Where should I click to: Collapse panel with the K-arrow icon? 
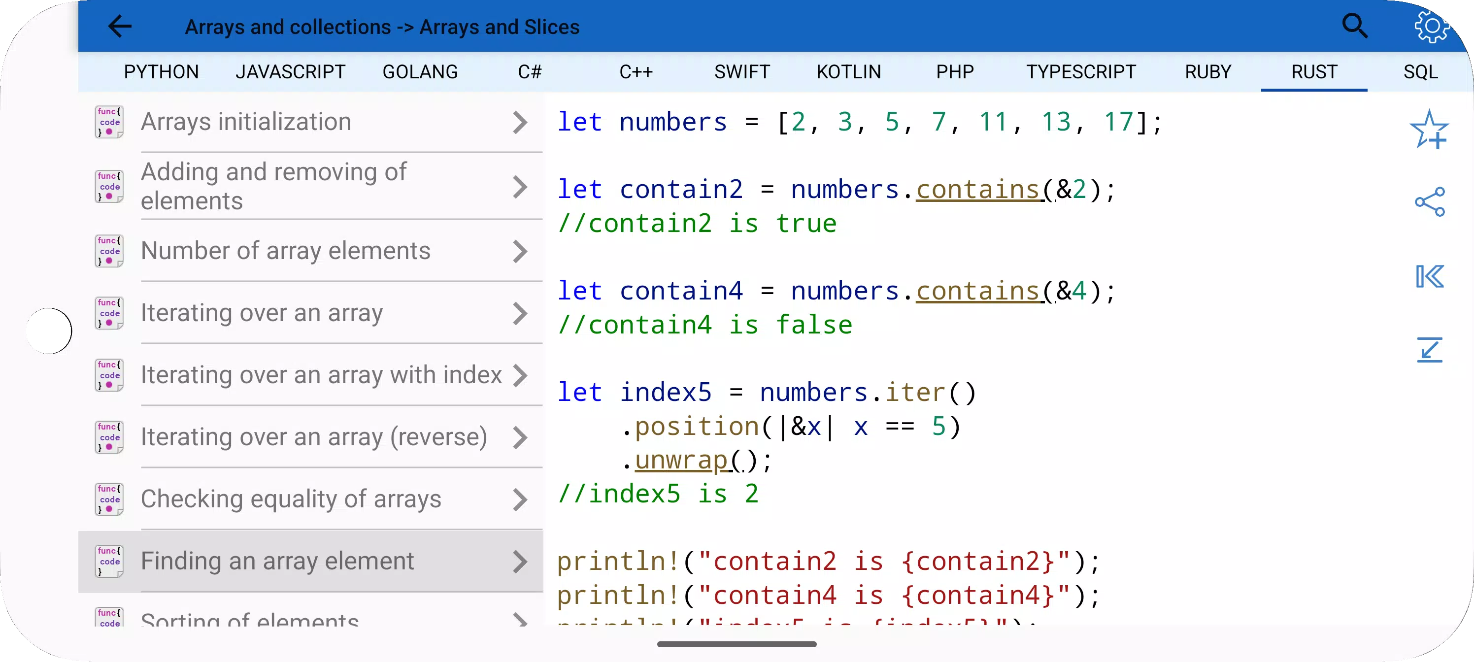(1429, 276)
